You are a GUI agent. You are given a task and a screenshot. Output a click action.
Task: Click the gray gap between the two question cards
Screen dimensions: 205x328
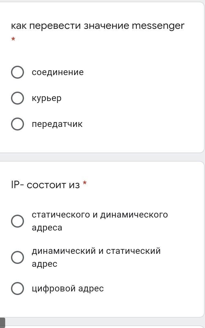click(x=102, y=157)
